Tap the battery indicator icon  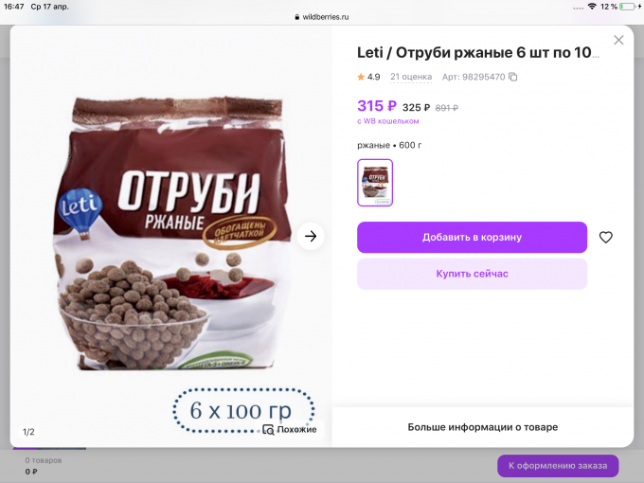pyautogui.click(x=629, y=7)
